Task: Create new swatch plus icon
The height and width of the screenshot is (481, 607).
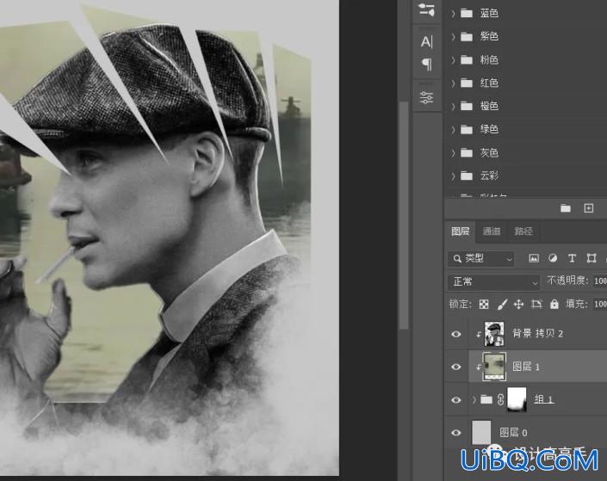Action: pyautogui.click(x=589, y=208)
